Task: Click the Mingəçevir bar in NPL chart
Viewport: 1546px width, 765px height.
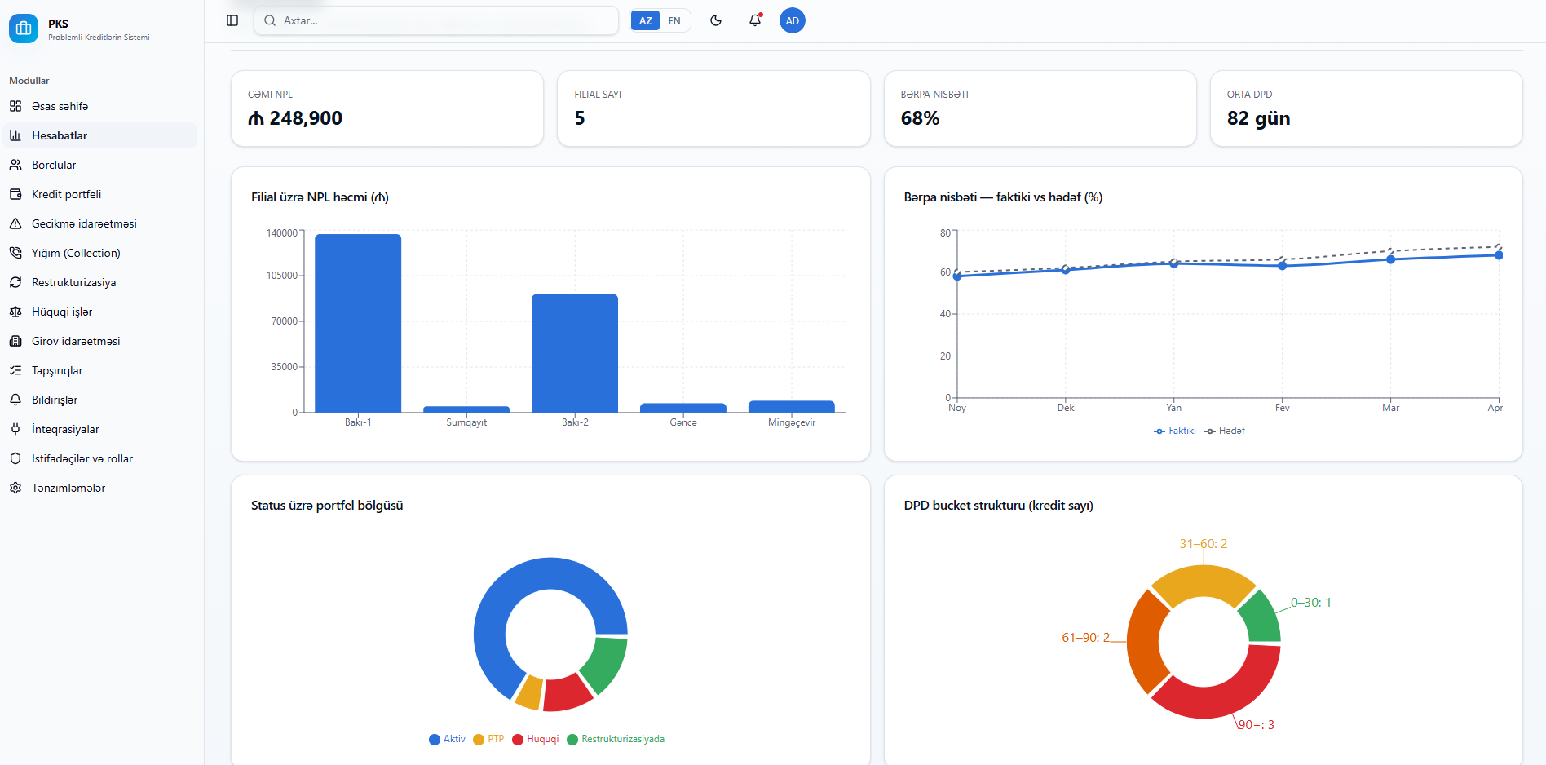Action: coord(792,407)
